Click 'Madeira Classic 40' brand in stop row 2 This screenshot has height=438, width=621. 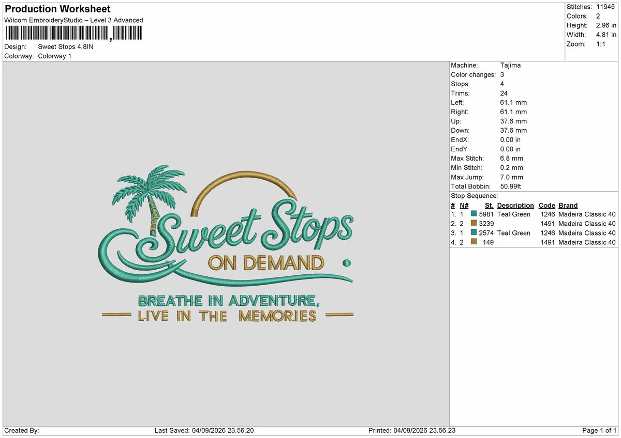pyautogui.click(x=587, y=223)
